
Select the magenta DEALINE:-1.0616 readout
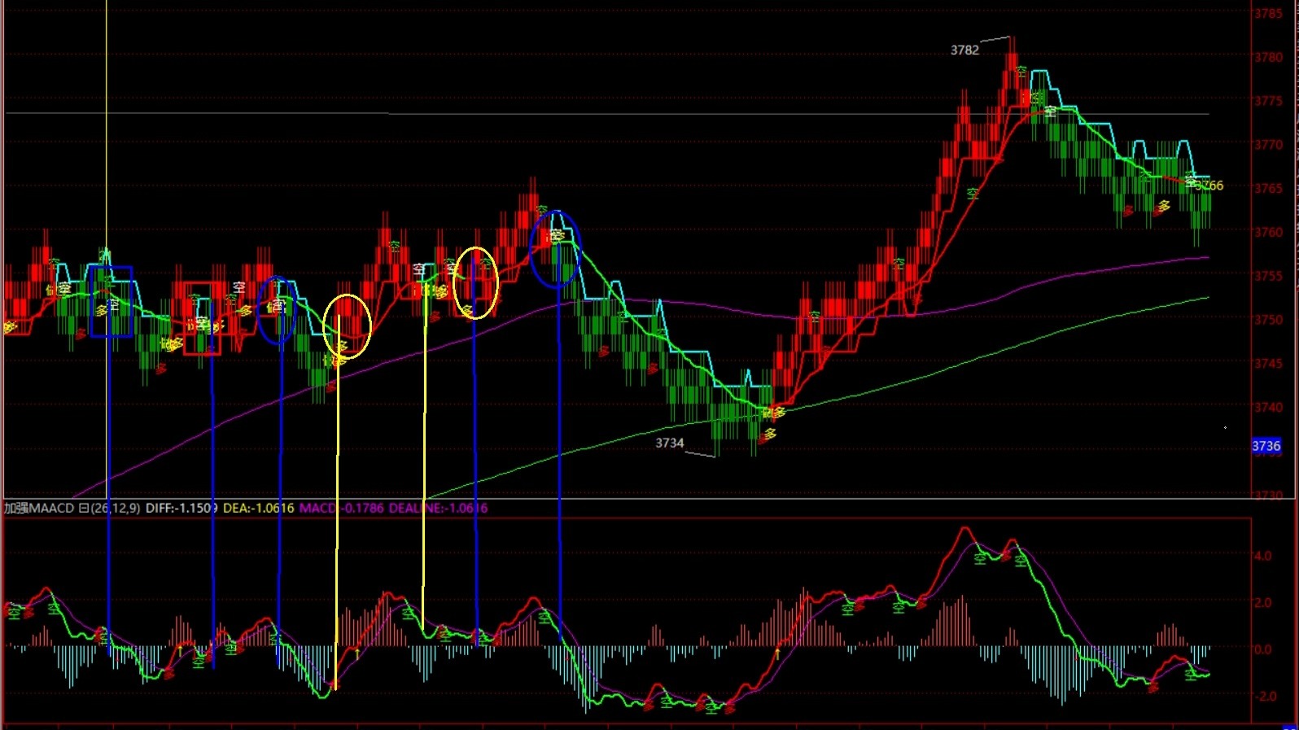pyautogui.click(x=438, y=508)
